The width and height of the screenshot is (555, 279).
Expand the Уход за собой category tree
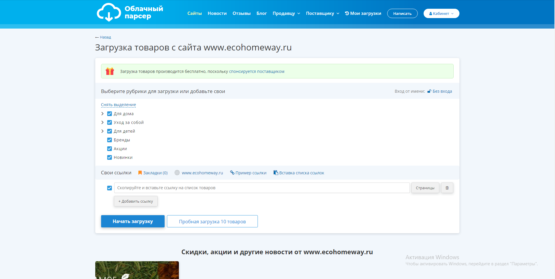click(x=103, y=122)
